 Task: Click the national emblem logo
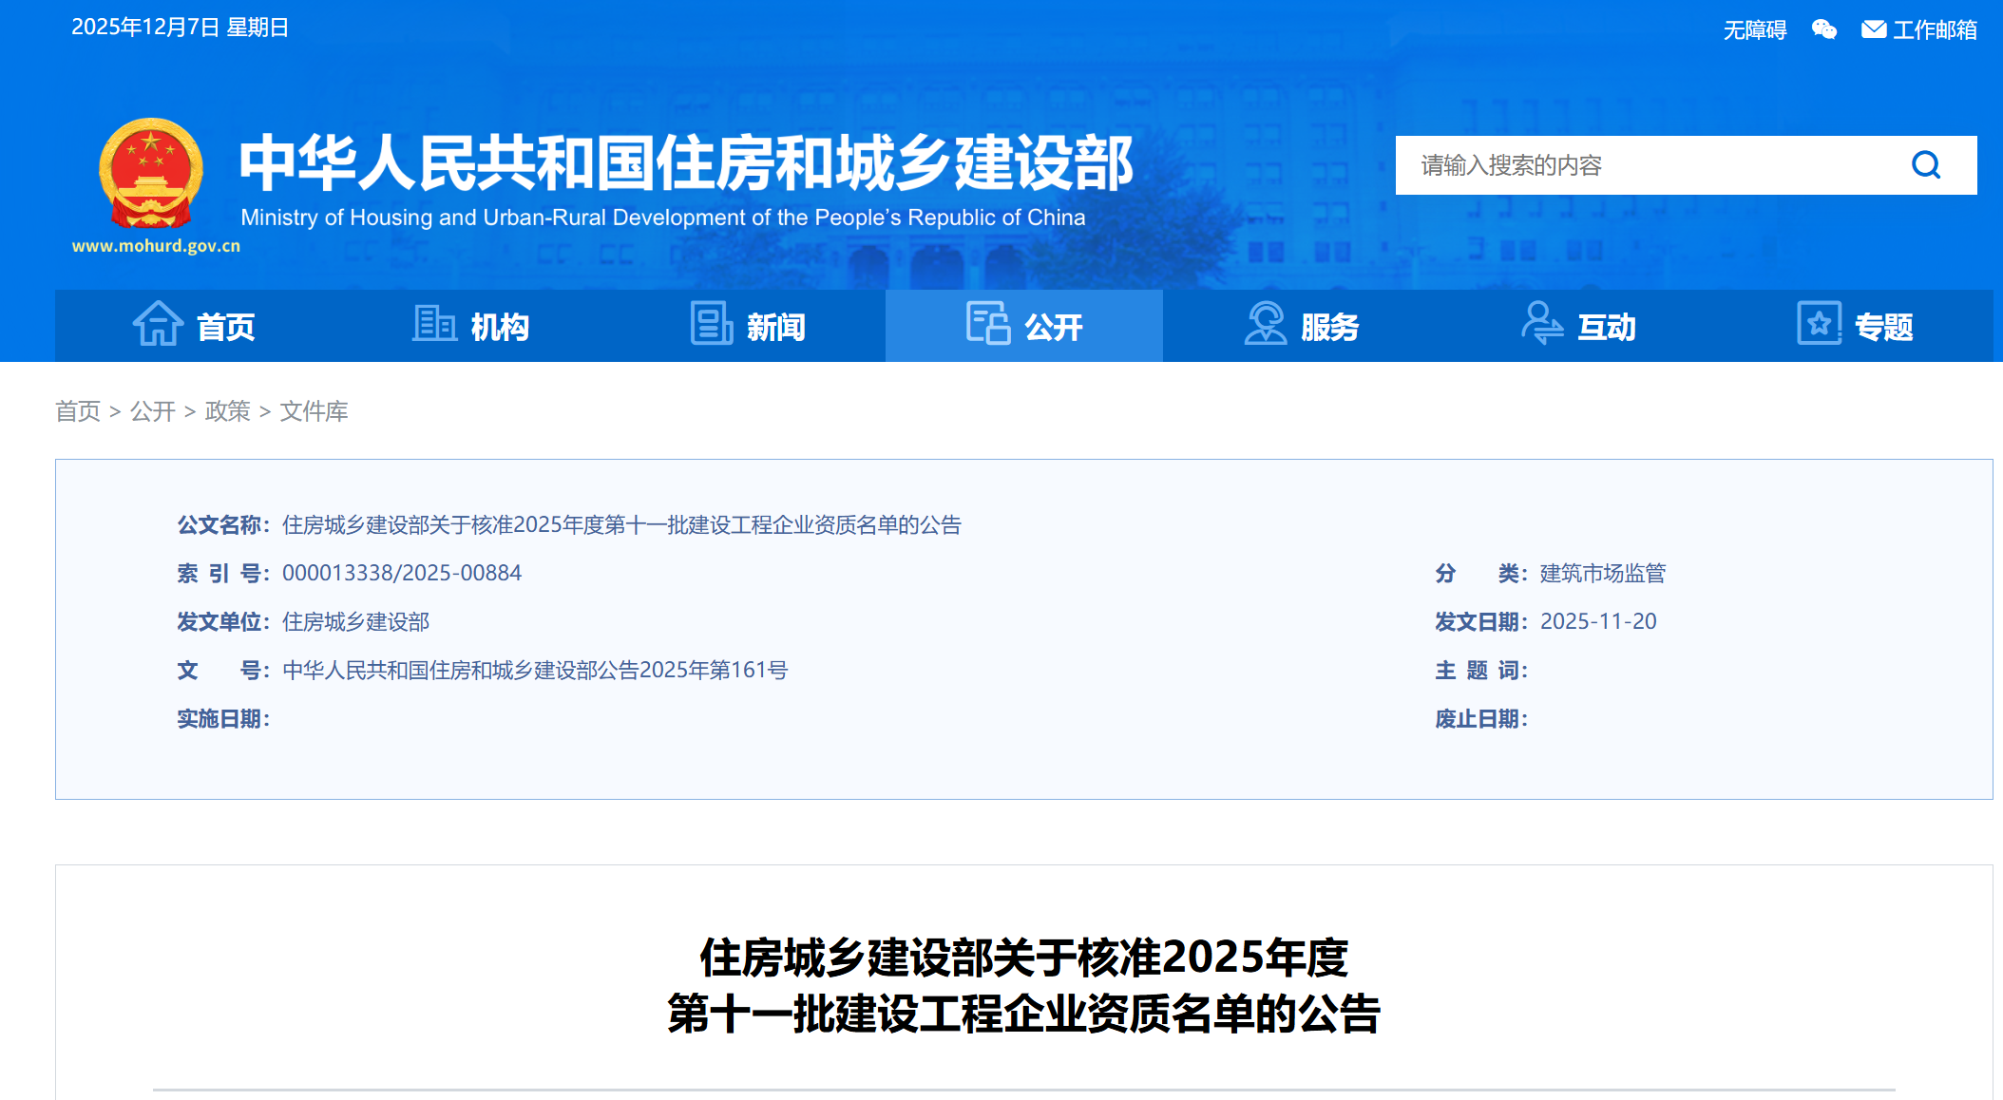(x=152, y=171)
